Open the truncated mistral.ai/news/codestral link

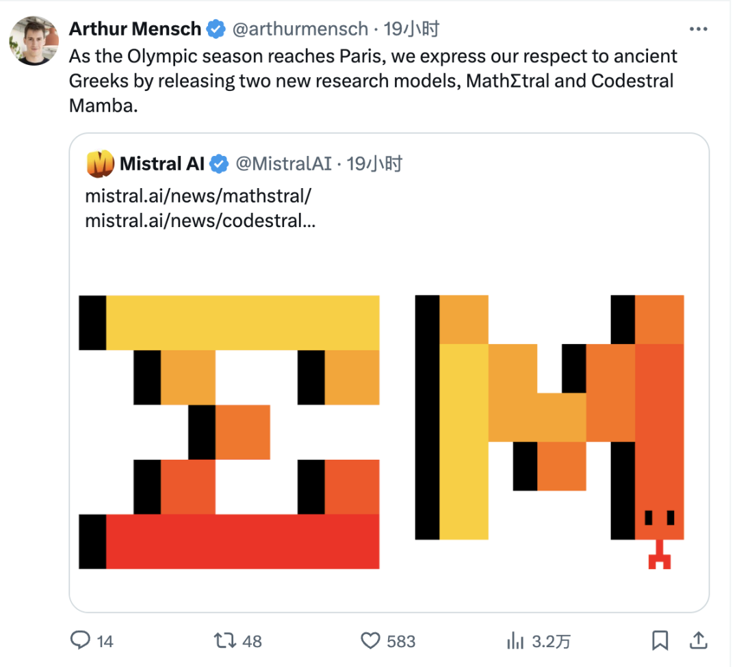(x=200, y=221)
